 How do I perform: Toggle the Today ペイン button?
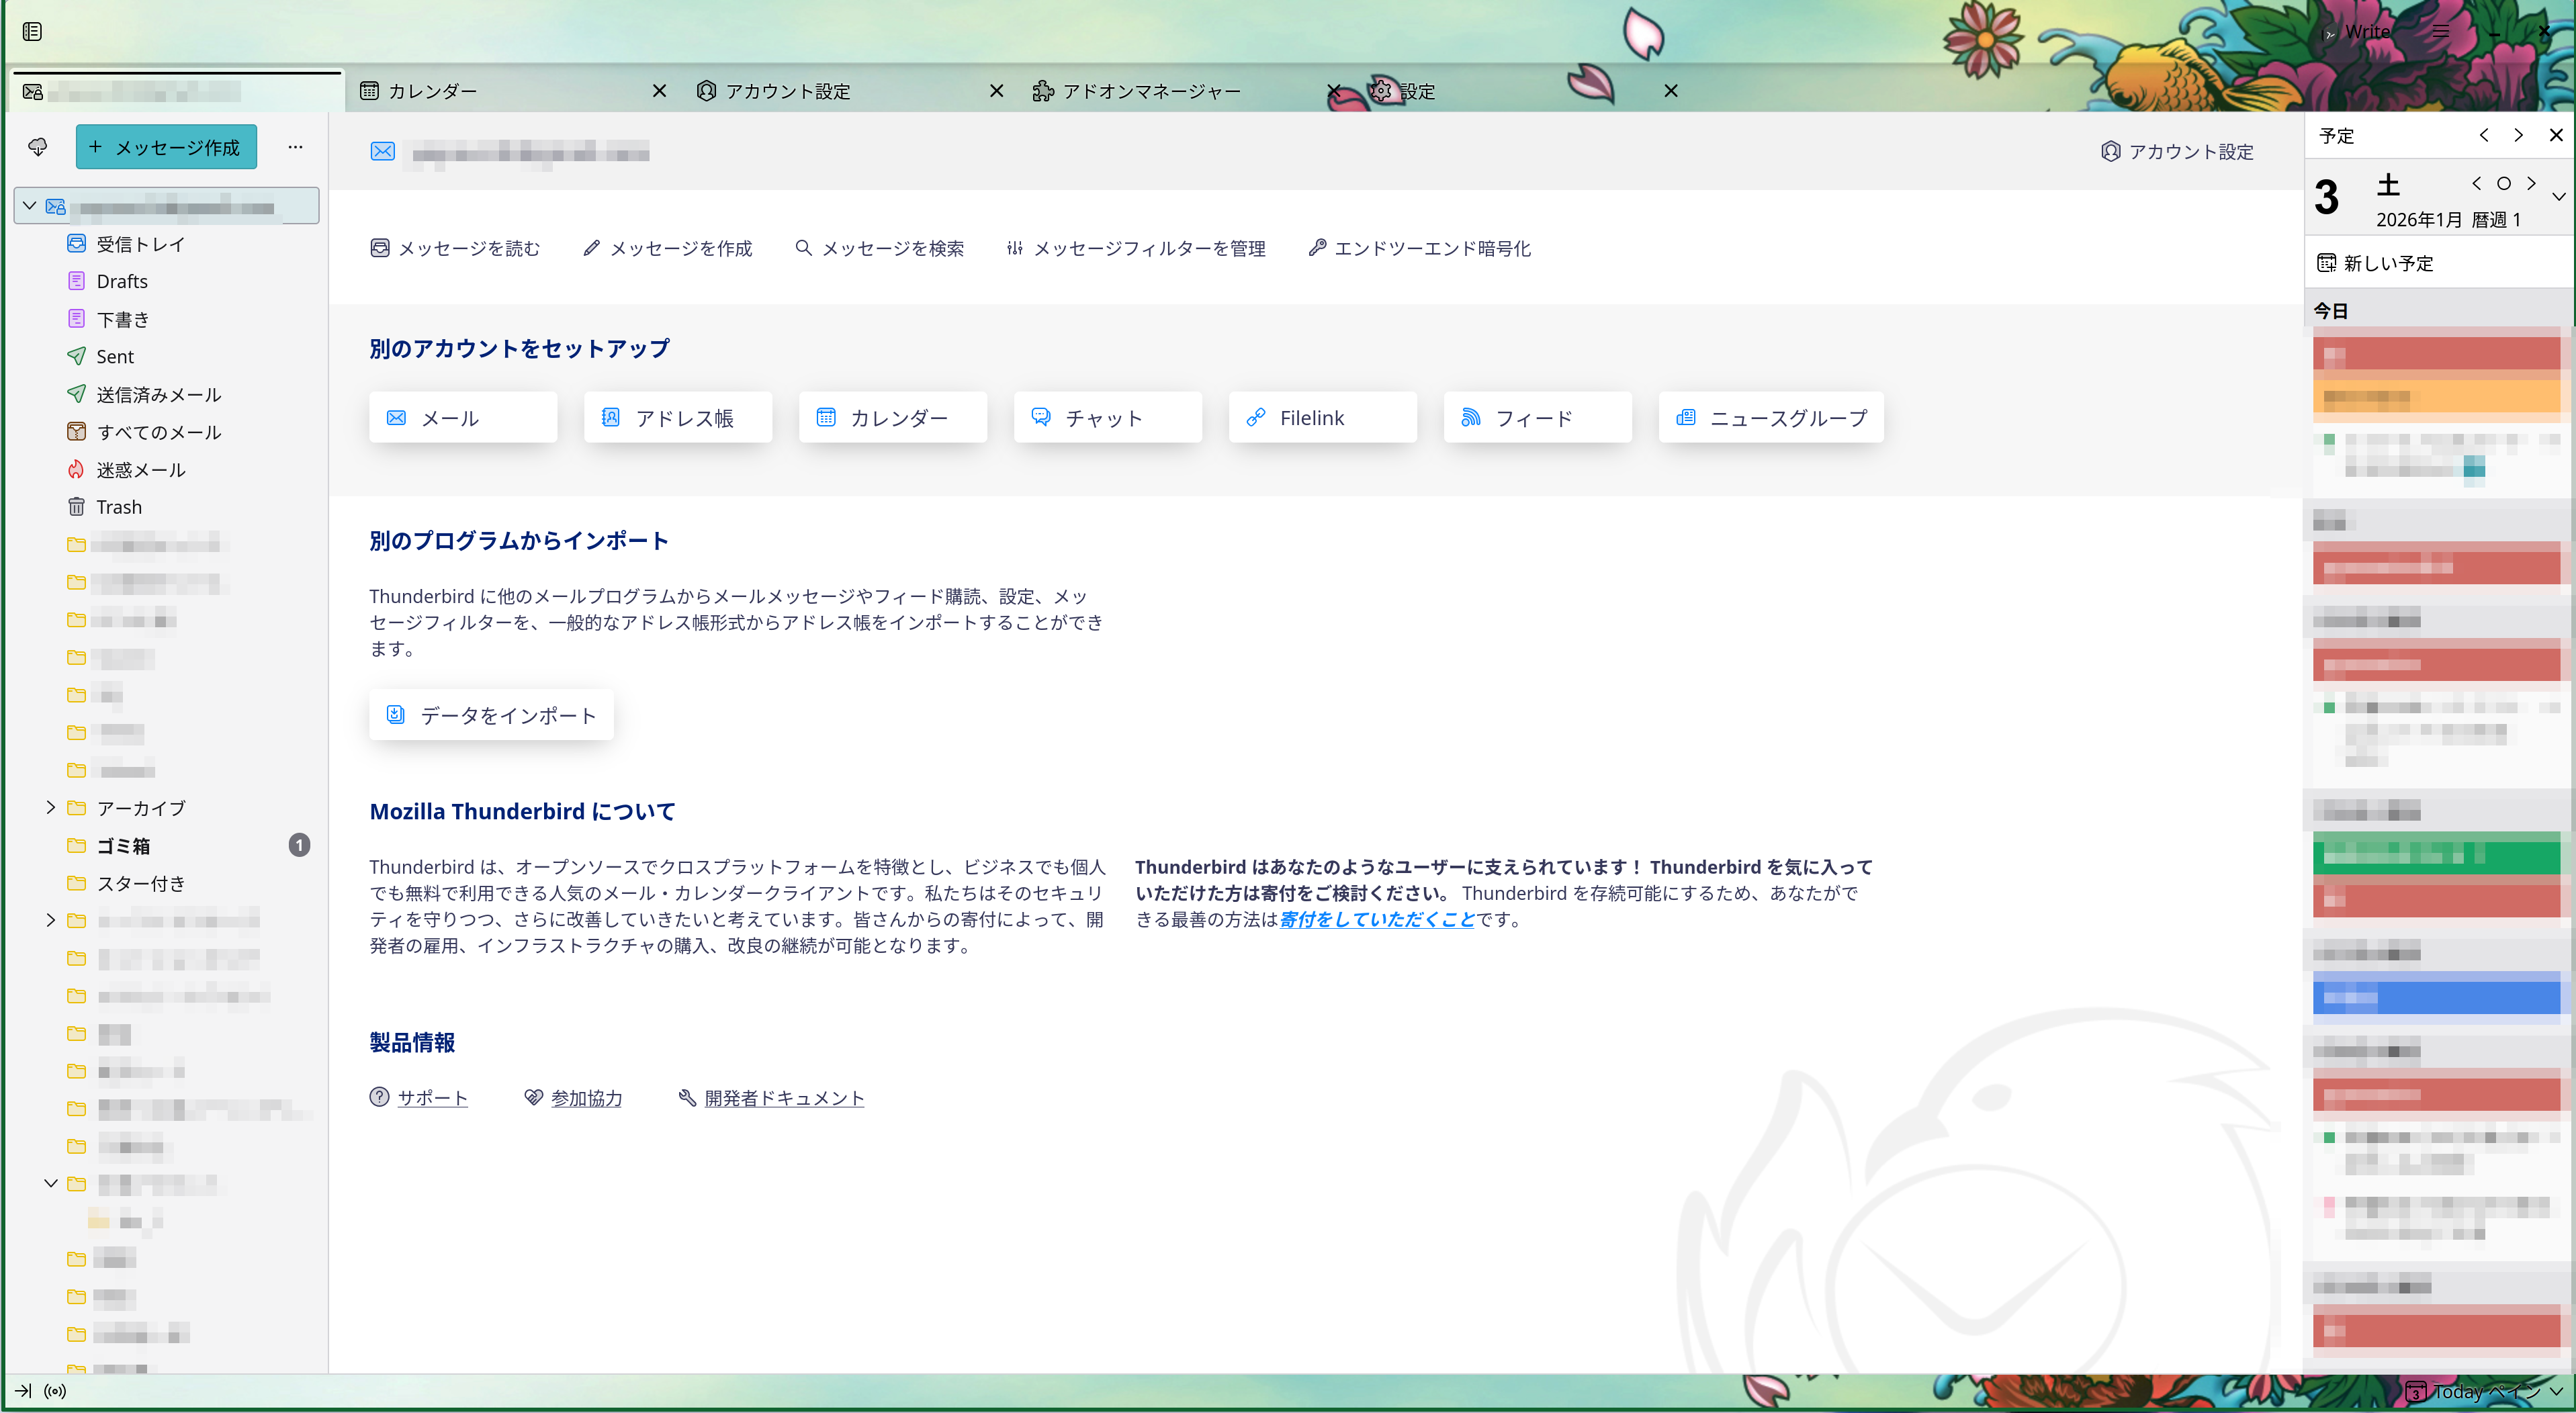click(x=2485, y=1391)
